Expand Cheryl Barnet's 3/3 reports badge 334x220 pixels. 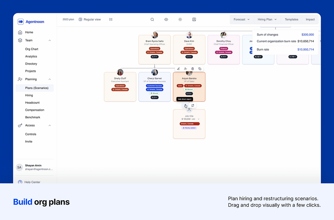tap(155, 98)
